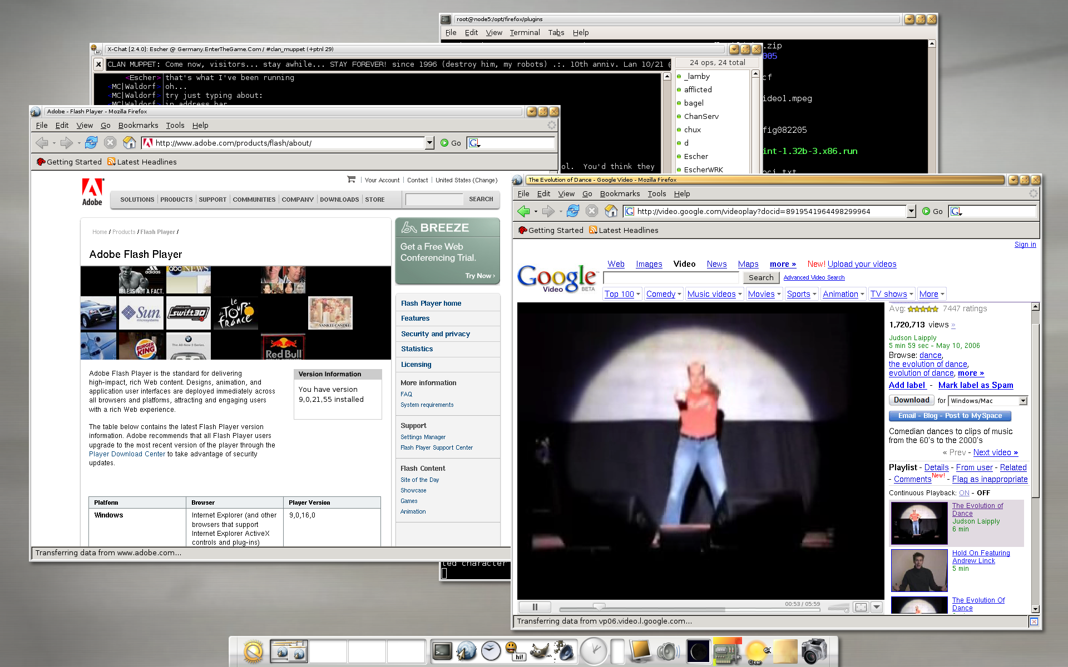Launch GIMP icon in the dock
This screenshot has height=667, width=1068.
pyautogui.click(x=540, y=651)
